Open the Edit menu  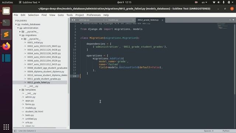click(x=23, y=15)
